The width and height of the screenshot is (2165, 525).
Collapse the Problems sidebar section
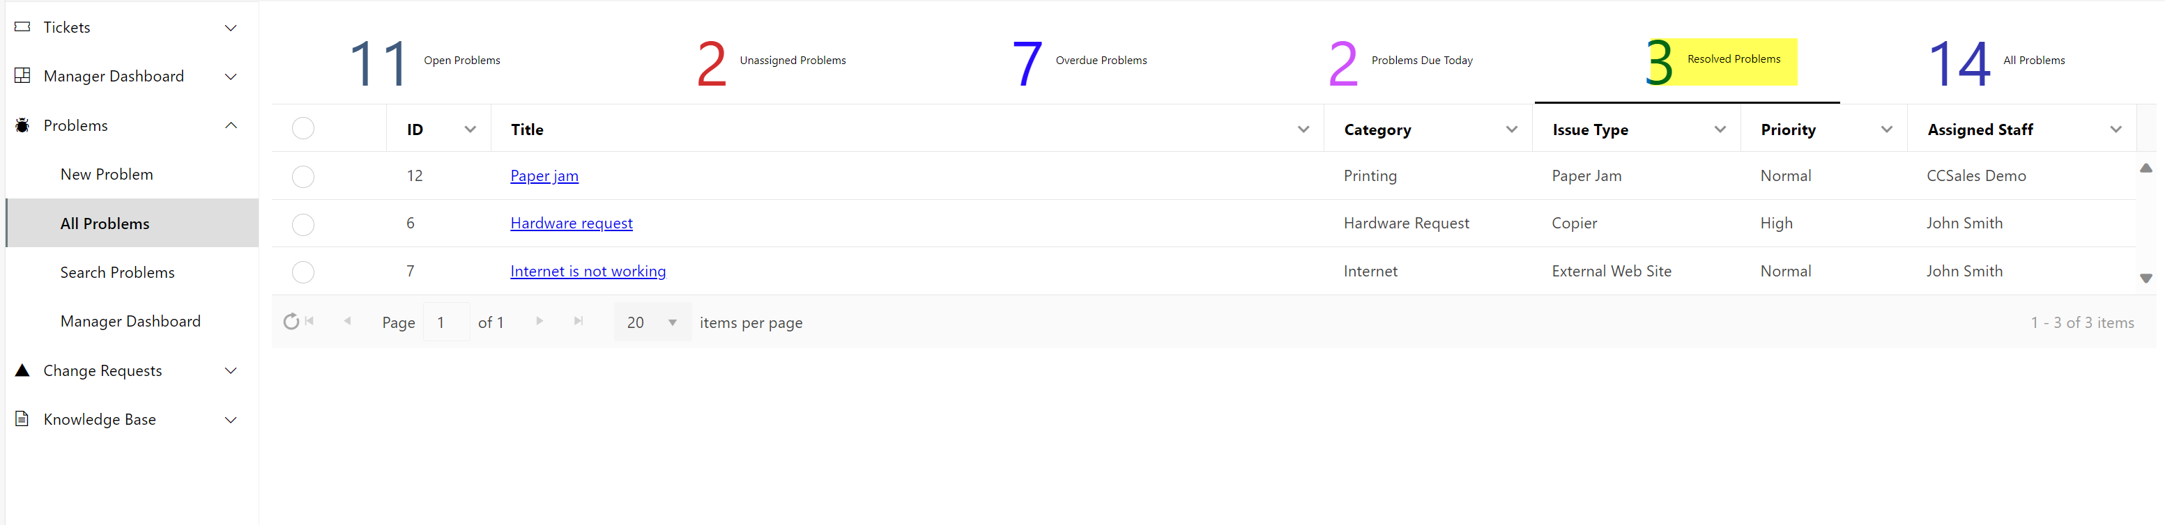click(230, 125)
